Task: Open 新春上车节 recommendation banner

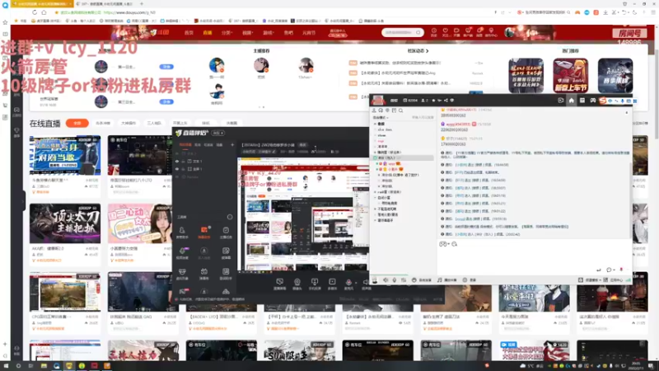Action: (x=570, y=76)
